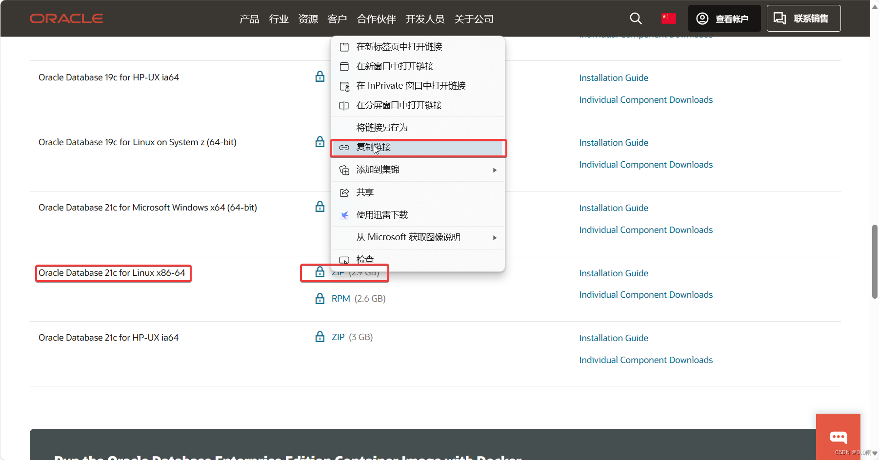This screenshot has height=460, width=879.
Task: Click the China flag region selector
Action: click(x=668, y=18)
